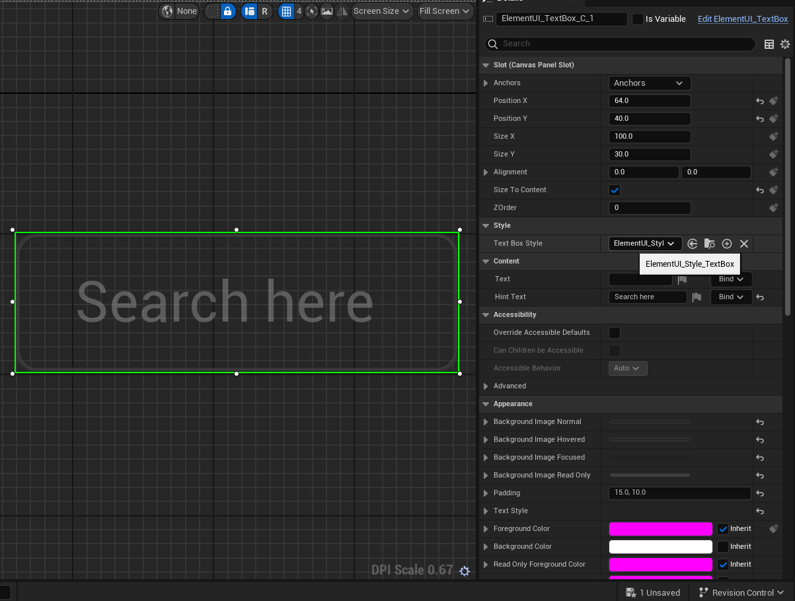This screenshot has height=601, width=795.
Task: Toggle the layout transform mode icon
Action: coord(249,11)
